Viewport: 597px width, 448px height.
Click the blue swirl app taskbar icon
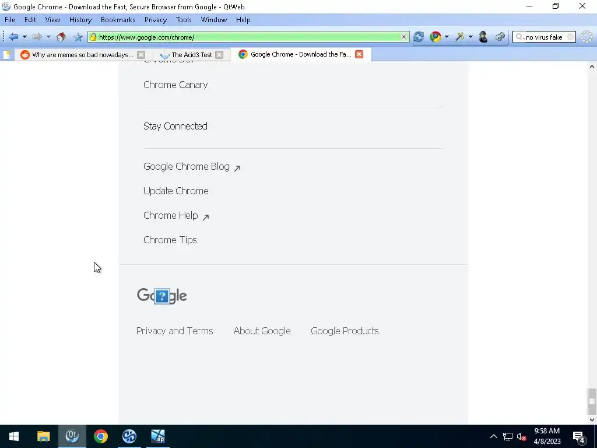[x=129, y=436]
